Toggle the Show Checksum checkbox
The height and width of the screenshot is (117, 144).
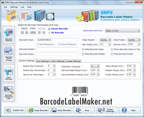(59, 44)
